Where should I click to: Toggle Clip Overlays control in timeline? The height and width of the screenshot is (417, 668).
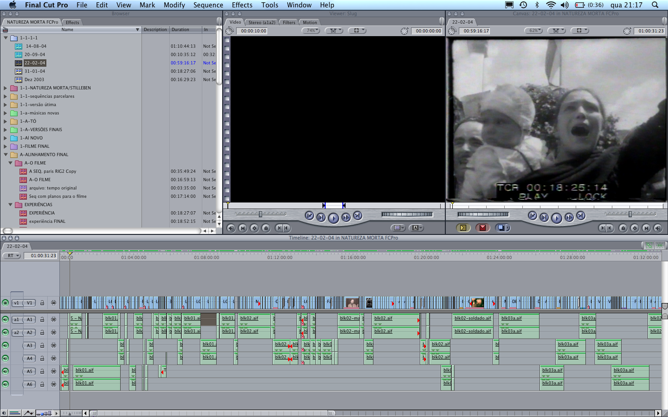click(28, 413)
